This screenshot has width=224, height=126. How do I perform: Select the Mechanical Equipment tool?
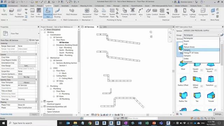click(87, 13)
